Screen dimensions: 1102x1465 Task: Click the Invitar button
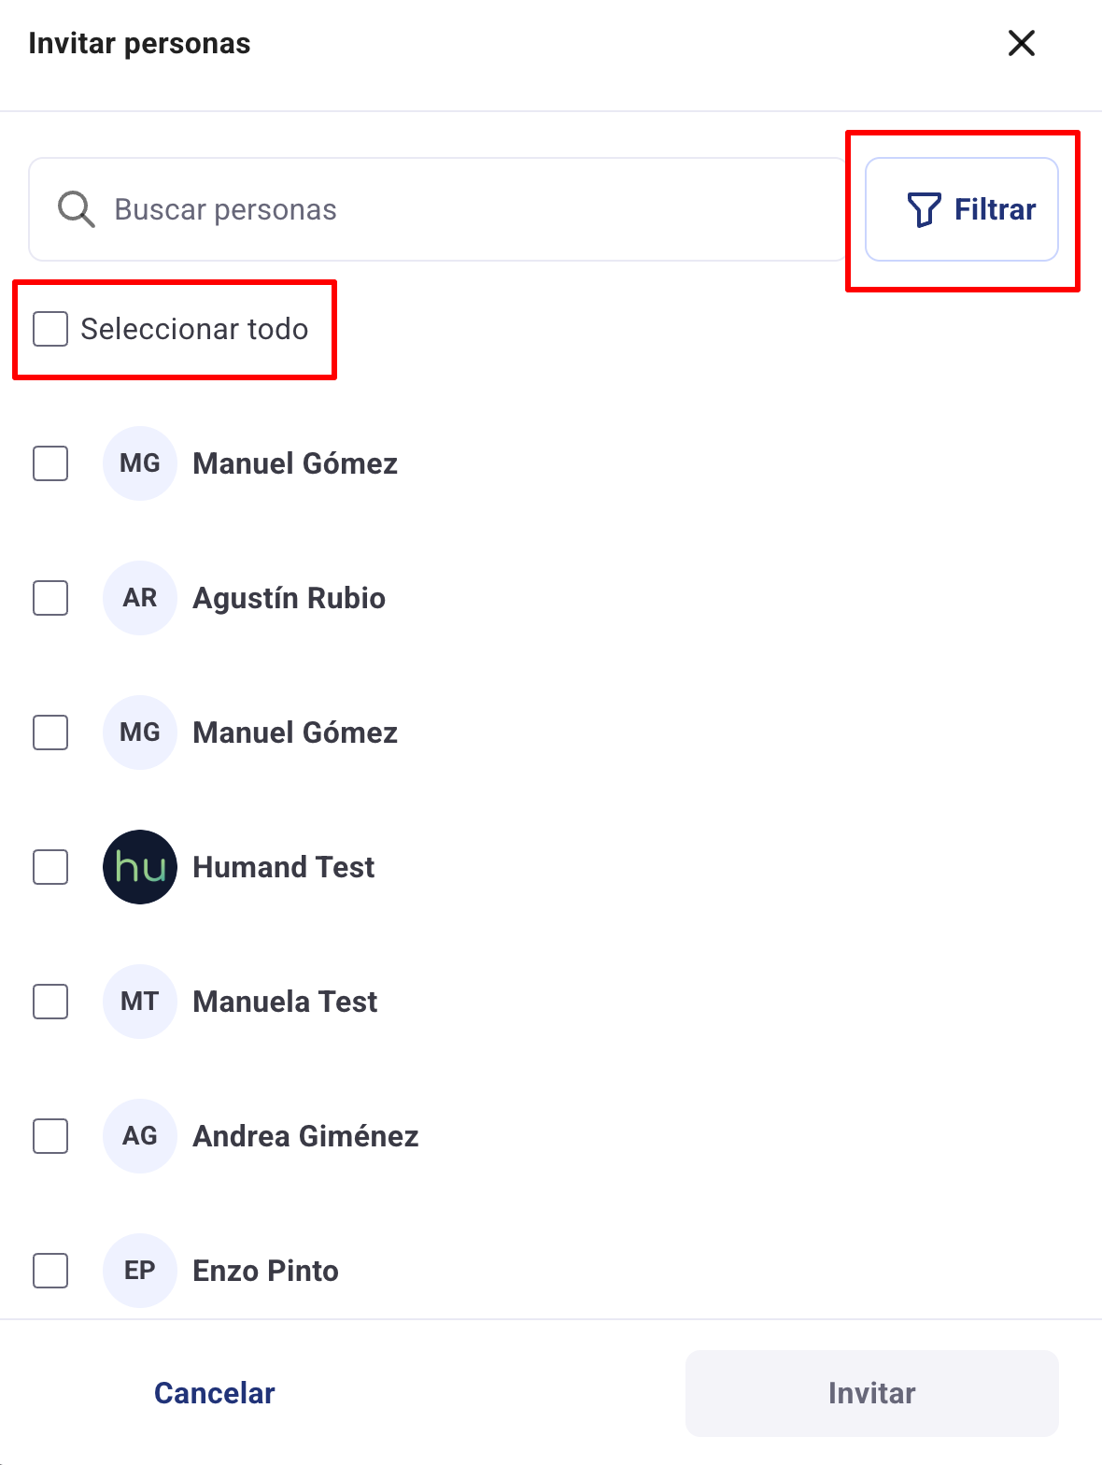871,1393
